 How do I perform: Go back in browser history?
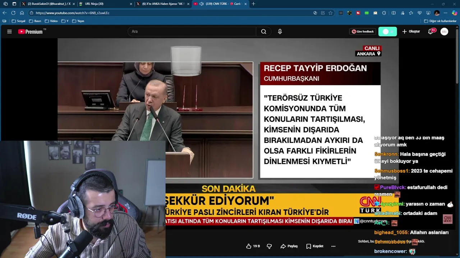[x=5, y=13]
